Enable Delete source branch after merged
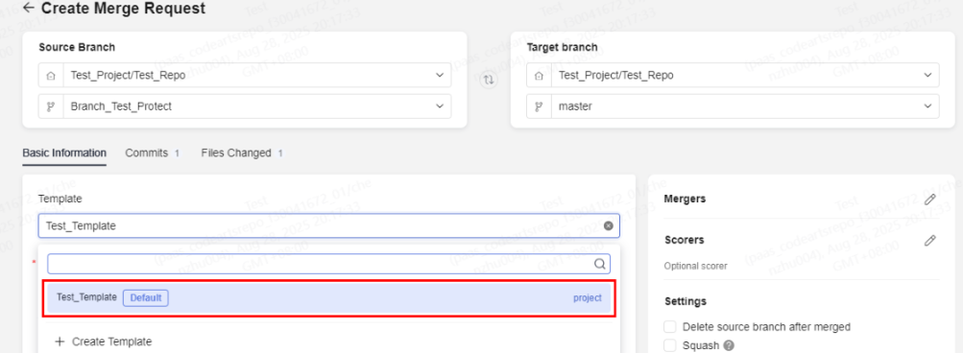The height and width of the screenshot is (353, 963). click(670, 326)
